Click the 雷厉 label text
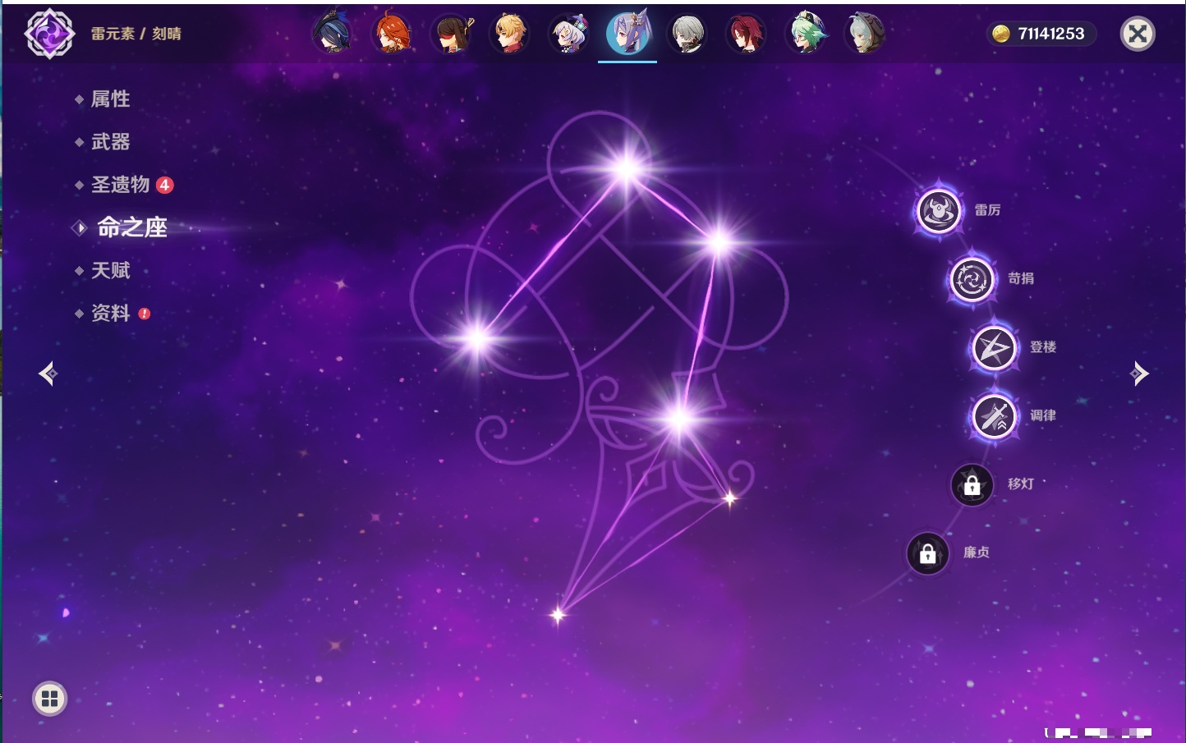Screen dimensions: 1186x743 987,210
